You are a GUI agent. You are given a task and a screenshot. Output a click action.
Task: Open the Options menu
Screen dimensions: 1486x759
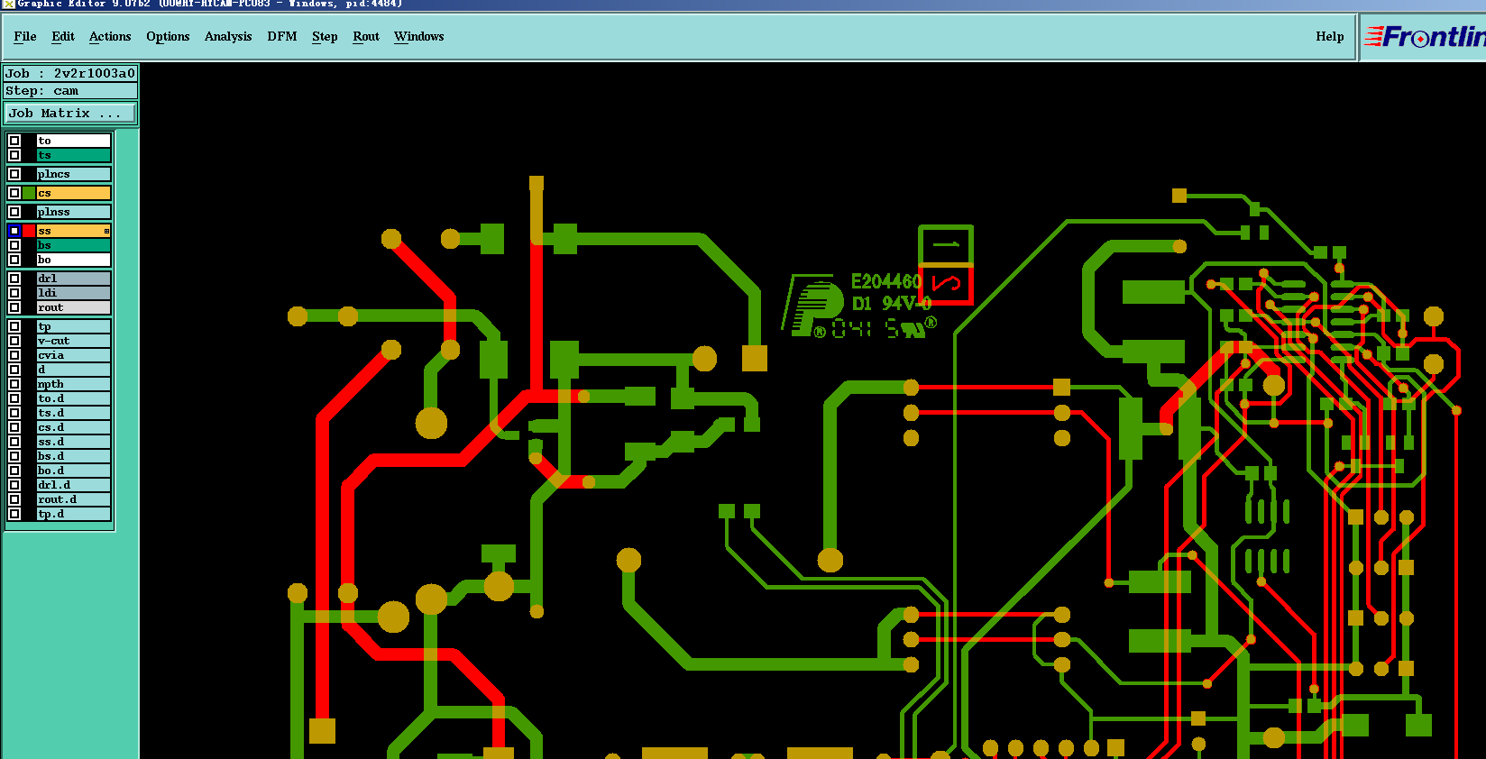point(168,36)
